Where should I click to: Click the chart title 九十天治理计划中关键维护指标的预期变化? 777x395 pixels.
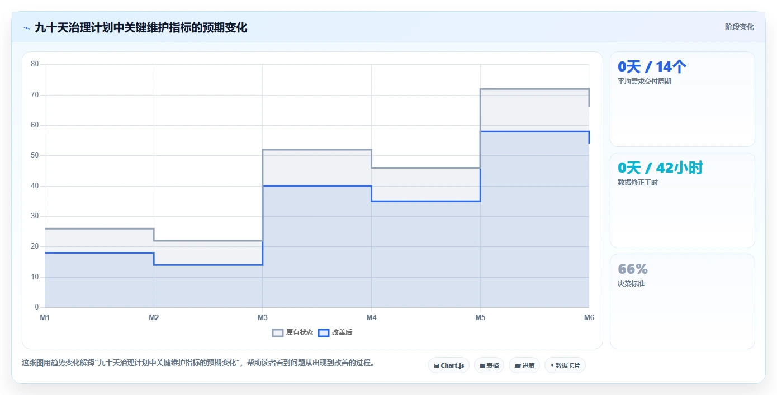click(141, 27)
